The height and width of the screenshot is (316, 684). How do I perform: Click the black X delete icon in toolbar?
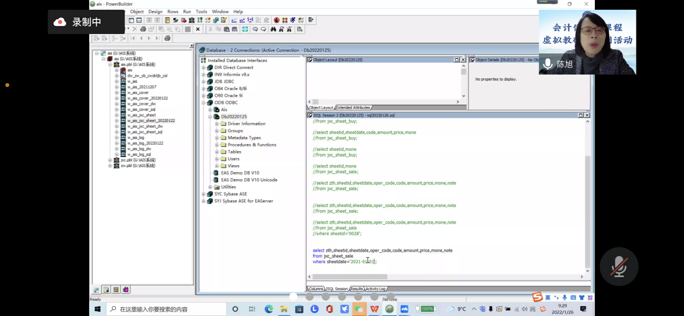(198, 29)
